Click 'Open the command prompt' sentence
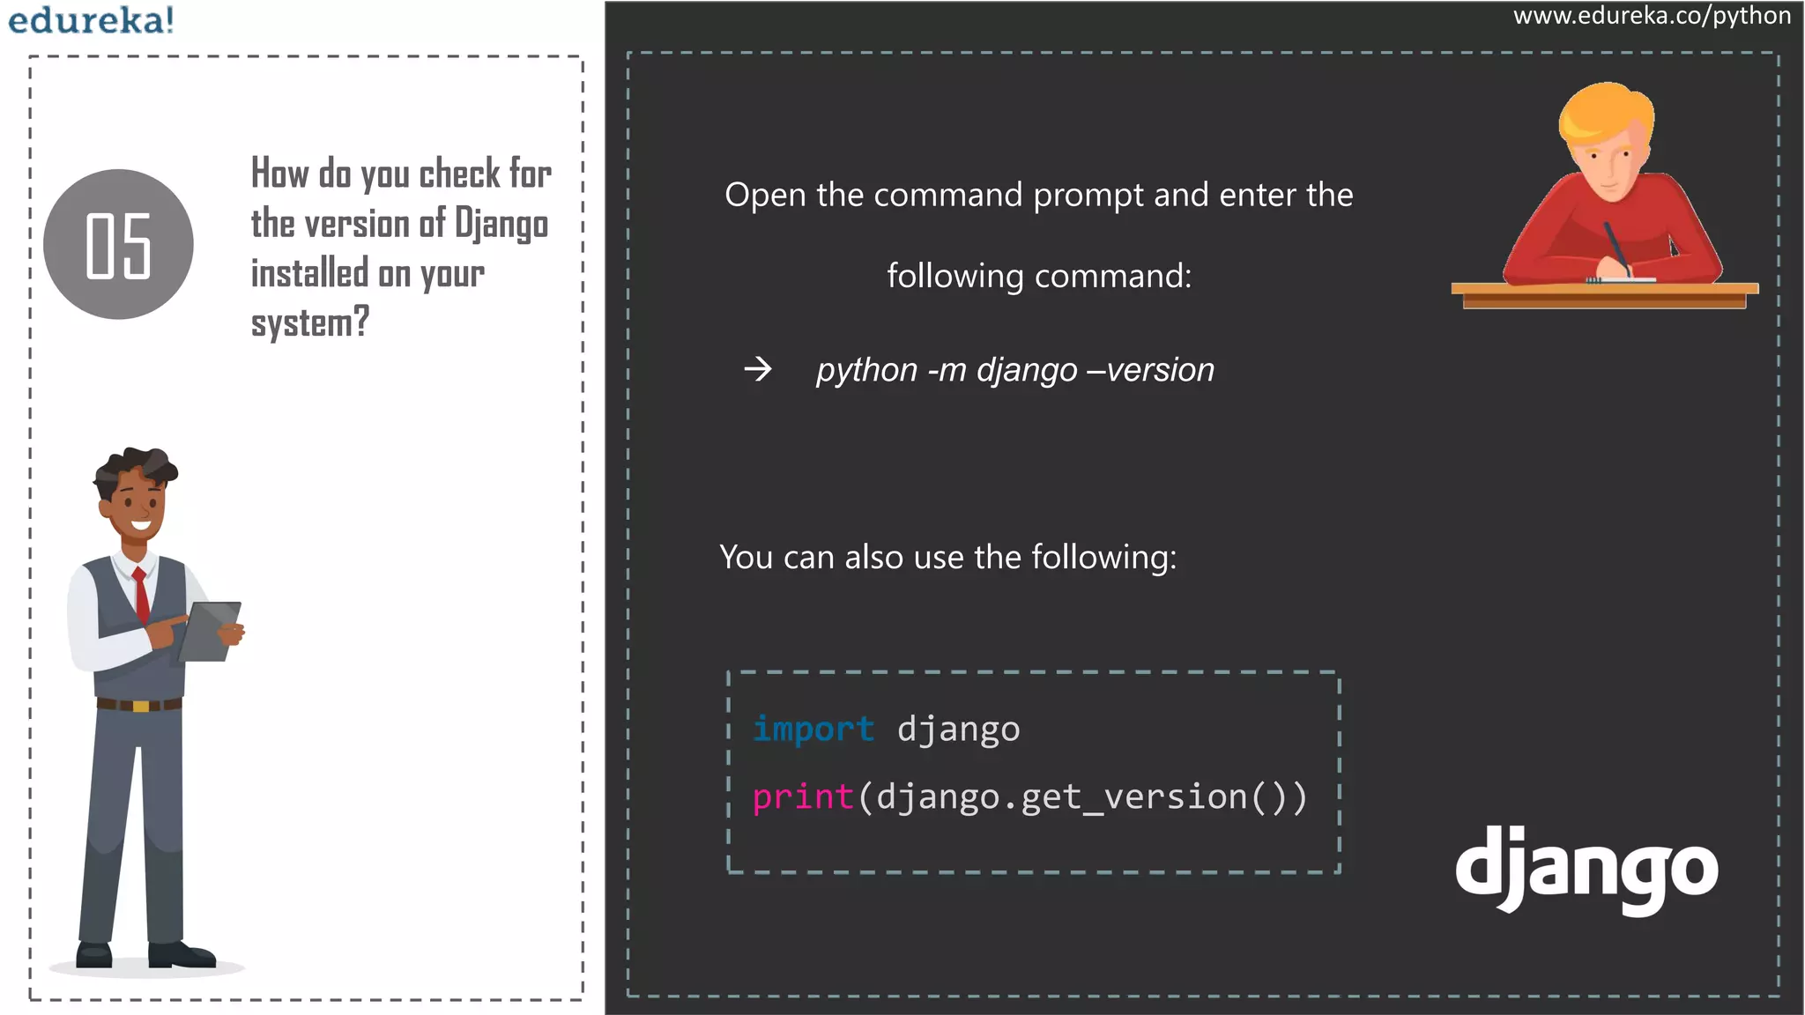This screenshot has width=1805, height=1015. [x=1038, y=195]
